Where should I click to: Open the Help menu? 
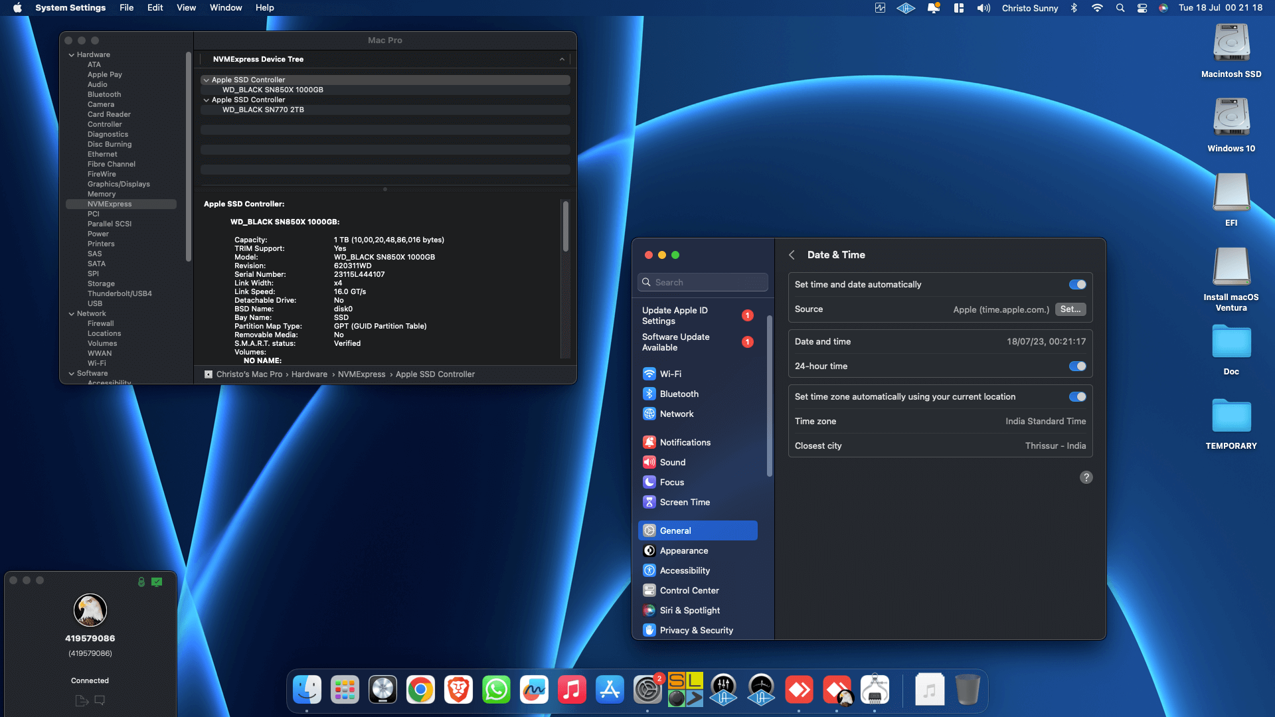coord(265,8)
